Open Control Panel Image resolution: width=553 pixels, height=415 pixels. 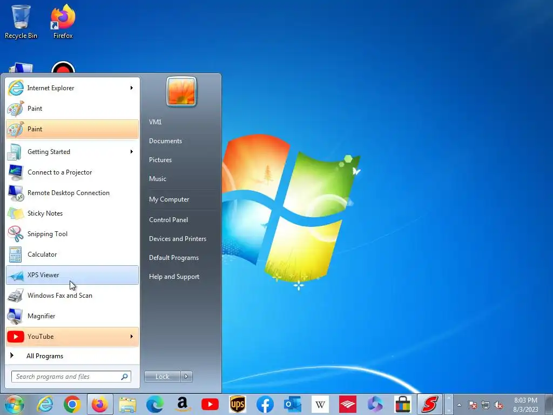pyautogui.click(x=168, y=220)
